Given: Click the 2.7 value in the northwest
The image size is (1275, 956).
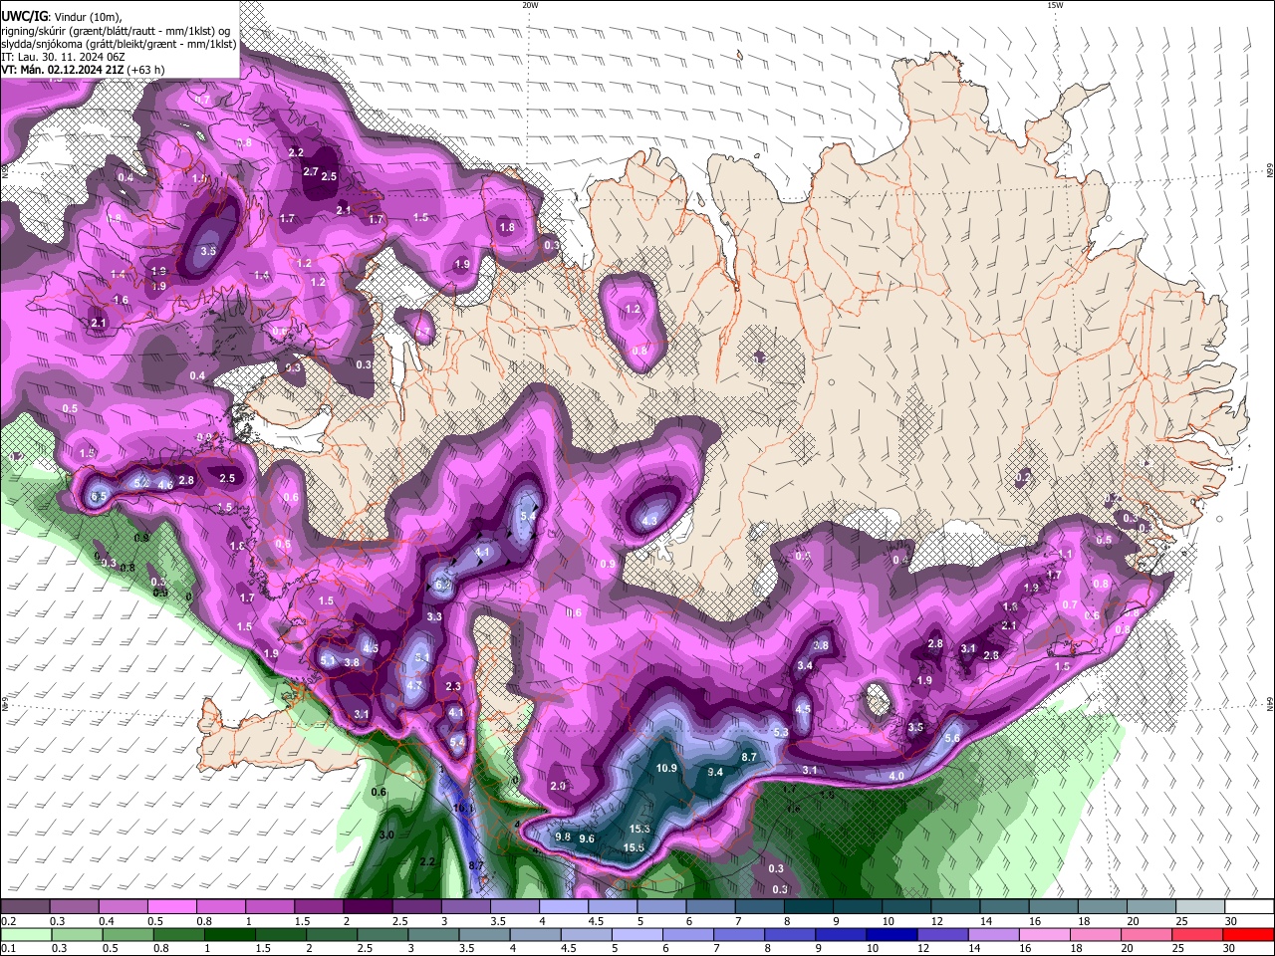Looking at the screenshot, I should 310,171.
